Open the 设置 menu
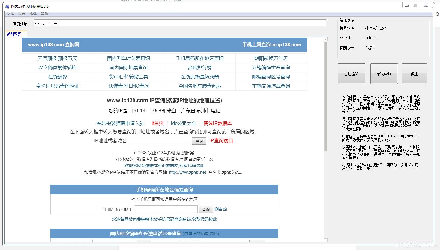Image resolution: width=440 pixels, height=250 pixels. (x=21, y=14)
